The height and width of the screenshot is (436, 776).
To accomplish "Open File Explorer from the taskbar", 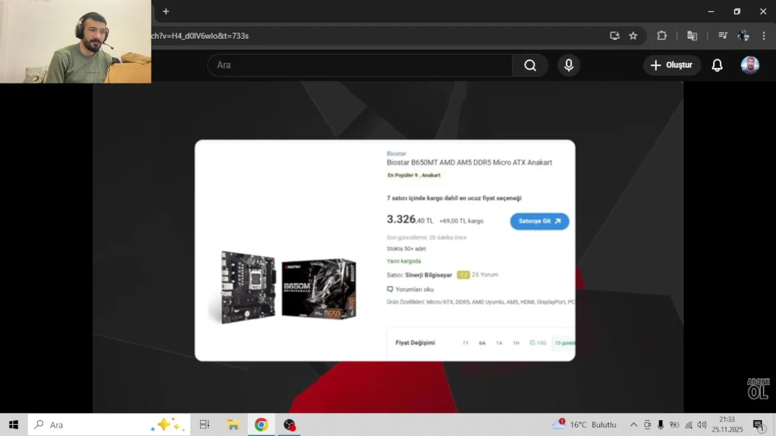I will [233, 425].
